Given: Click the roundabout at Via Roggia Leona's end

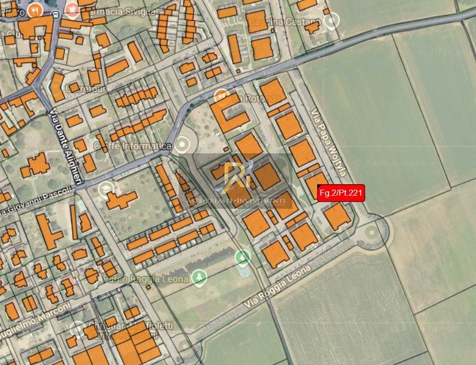Looking at the screenshot, I should coord(372,233).
